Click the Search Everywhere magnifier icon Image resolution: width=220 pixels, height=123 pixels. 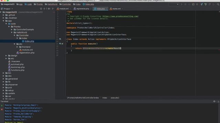click(218, 4)
